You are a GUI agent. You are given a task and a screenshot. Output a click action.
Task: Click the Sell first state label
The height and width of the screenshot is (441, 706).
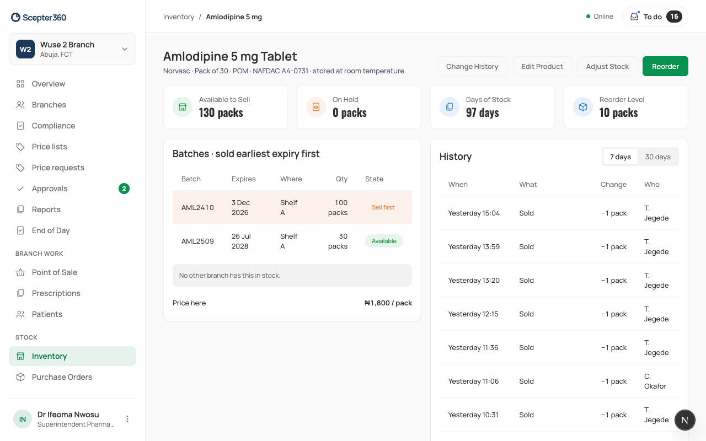383,207
